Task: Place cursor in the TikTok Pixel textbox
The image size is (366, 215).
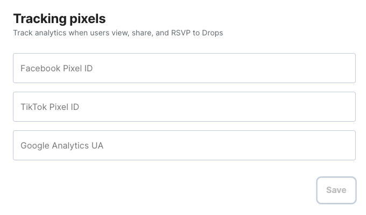Action: click(x=184, y=107)
